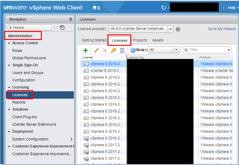239x165 pixels.
Task: Add a new license with green plus
Action: [x=86, y=50]
